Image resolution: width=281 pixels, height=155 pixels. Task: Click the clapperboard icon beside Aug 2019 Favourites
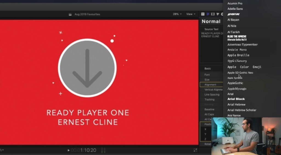click(70, 14)
